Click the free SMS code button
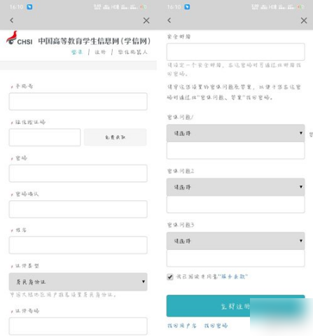This screenshot has width=313, height=336. pyautogui.click(x=116, y=137)
